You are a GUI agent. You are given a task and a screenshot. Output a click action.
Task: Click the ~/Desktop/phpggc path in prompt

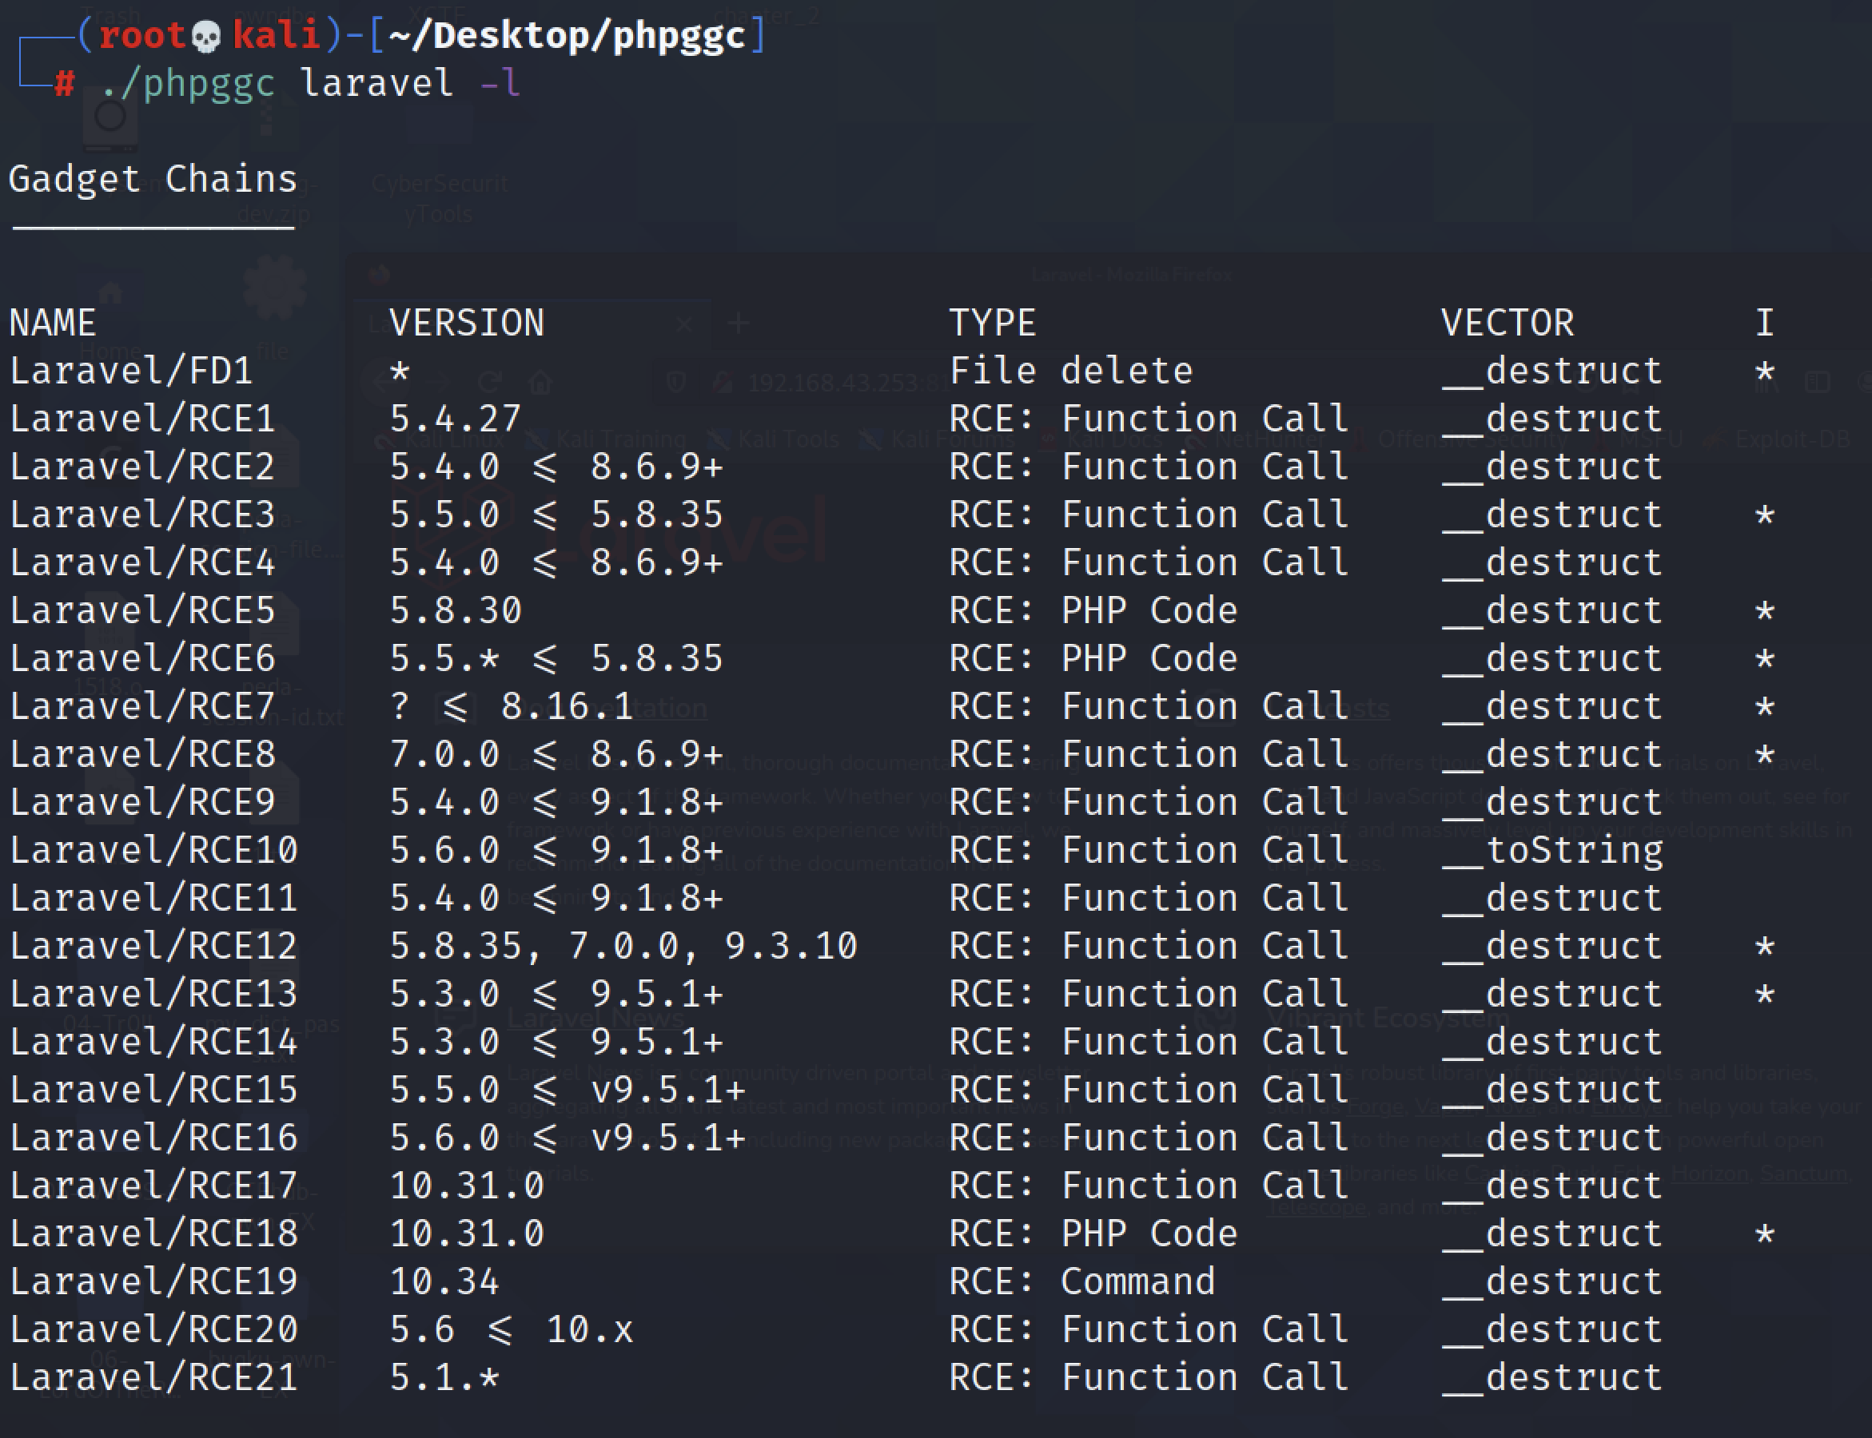tap(566, 36)
